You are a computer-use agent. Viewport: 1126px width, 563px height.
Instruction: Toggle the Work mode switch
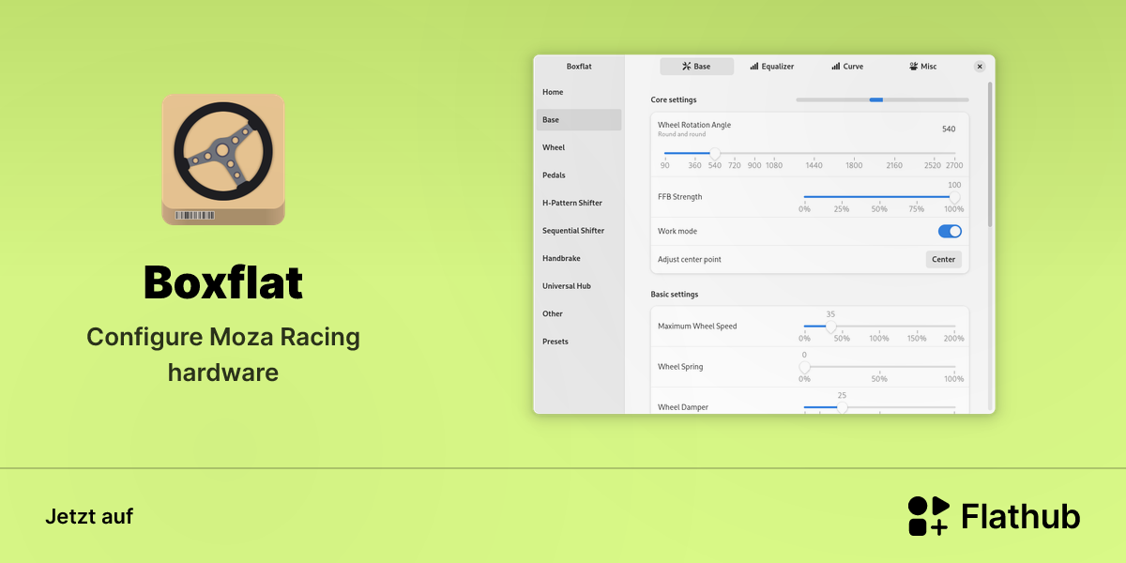click(x=950, y=231)
